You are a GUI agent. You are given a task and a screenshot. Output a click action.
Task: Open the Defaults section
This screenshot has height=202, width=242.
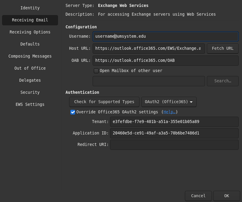(x=30, y=44)
